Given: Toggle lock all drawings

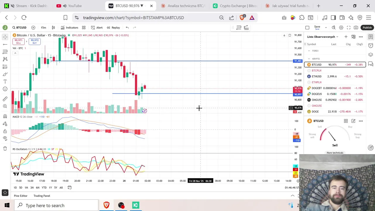Looking at the screenshot, I should pos(5,131).
